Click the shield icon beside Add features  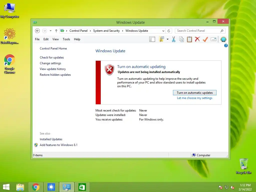coord(36,145)
